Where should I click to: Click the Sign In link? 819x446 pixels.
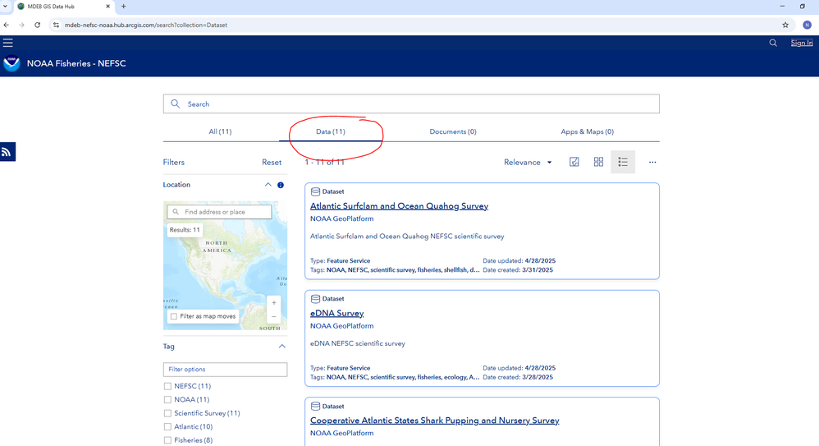801,43
